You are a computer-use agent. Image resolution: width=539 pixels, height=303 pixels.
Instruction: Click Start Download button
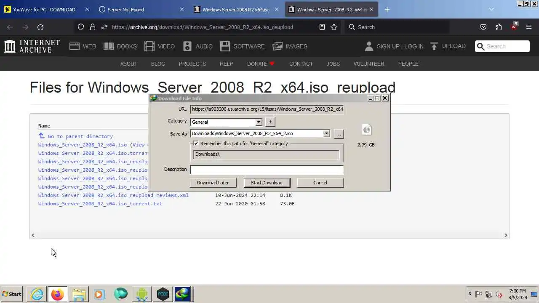pyautogui.click(x=267, y=183)
